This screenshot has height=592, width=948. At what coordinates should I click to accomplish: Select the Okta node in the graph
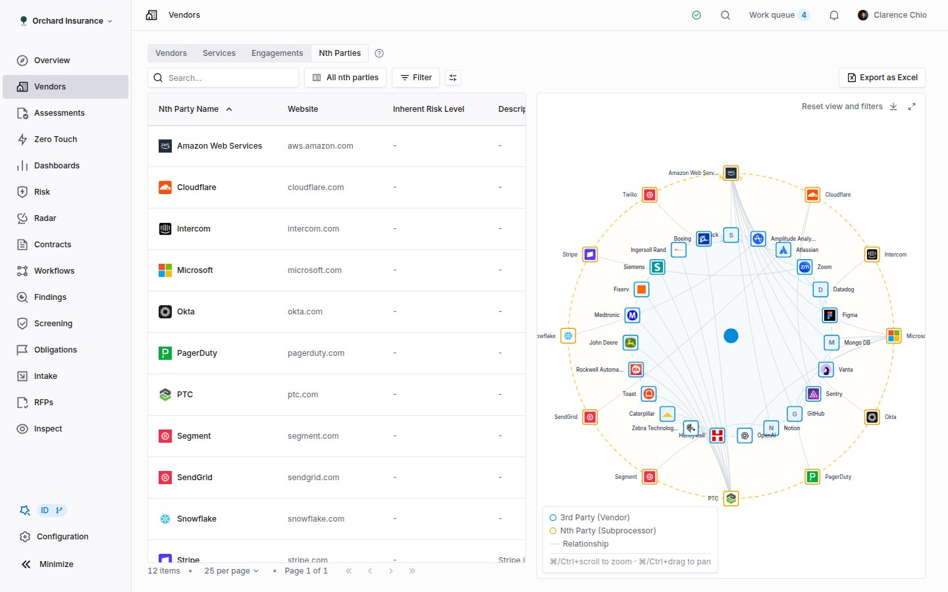point(872,417)
